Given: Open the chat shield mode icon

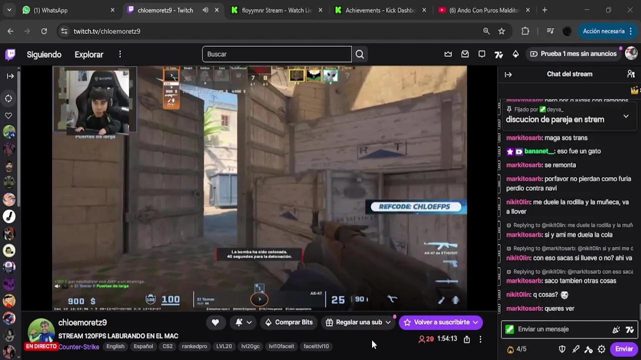Looking at the screenshot, I should coord(562,349).
